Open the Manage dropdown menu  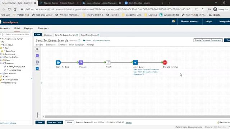coord(43,28)
